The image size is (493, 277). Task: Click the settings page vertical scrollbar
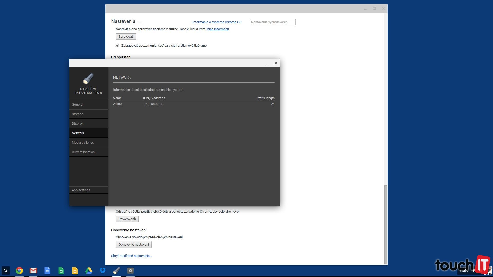click(385, 224)
